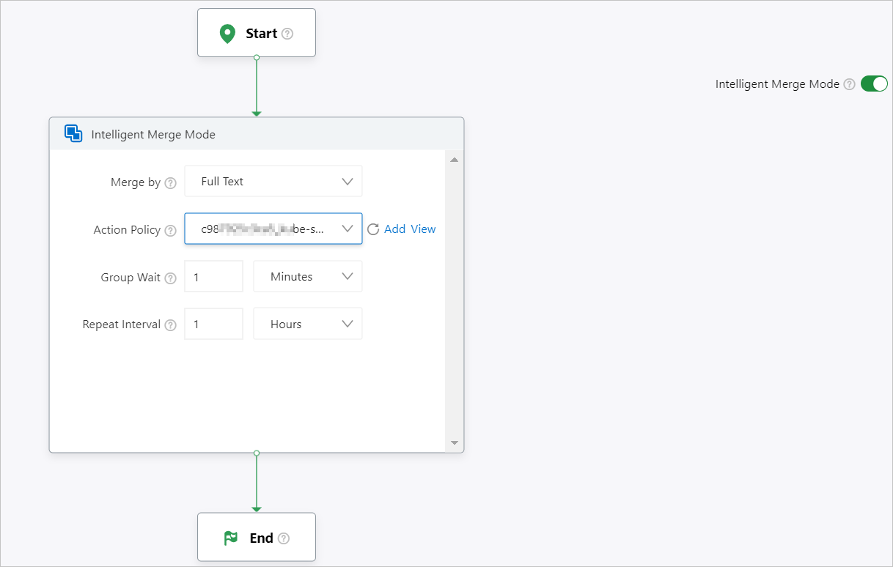Click the Add link for Action Policy
This screenshot has width=893, height=567.
[394, 229]
